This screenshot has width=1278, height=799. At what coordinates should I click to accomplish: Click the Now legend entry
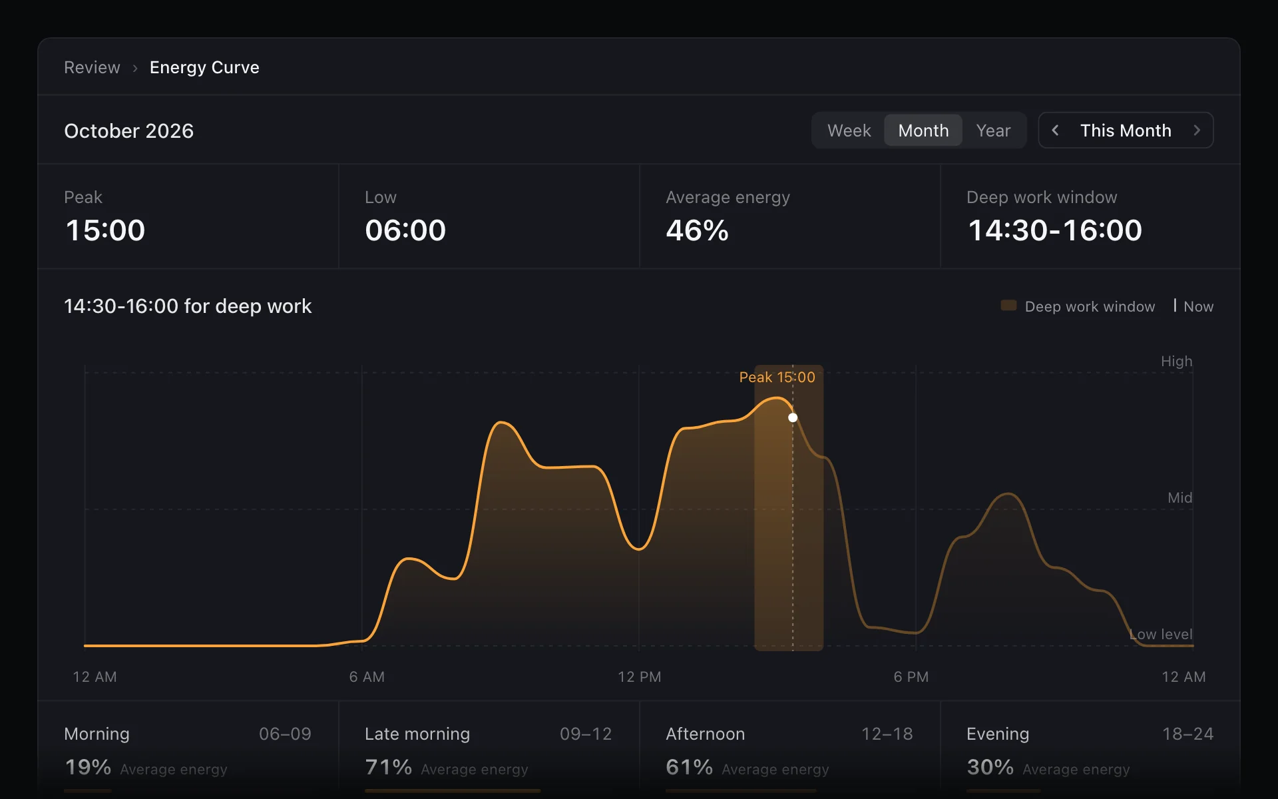coord(1193,306)
